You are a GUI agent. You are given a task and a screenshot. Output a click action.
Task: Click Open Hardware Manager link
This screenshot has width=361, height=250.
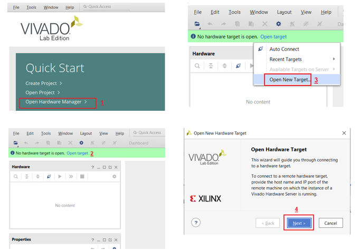[x=53, y=102]
